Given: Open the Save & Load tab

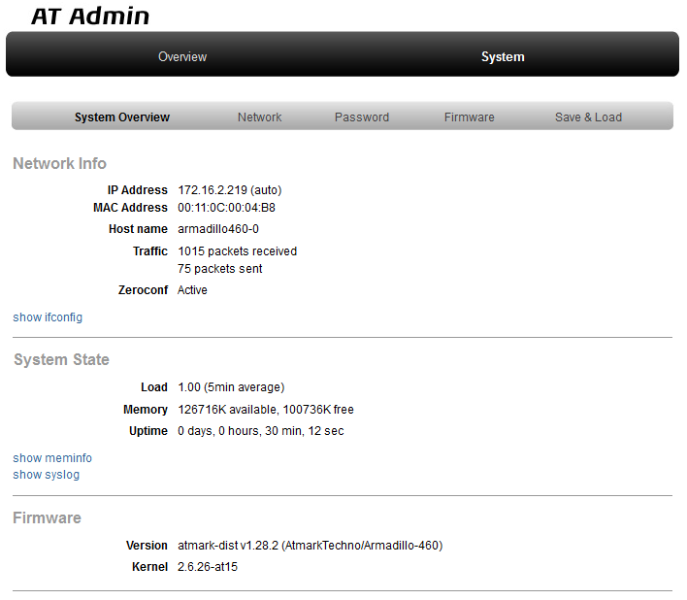Looking at the screenshot, I should [x=588, y=117].
